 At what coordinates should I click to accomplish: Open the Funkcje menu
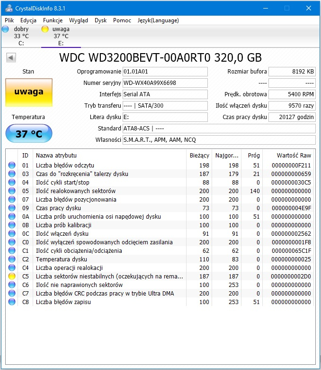click(x=53, y=20)
